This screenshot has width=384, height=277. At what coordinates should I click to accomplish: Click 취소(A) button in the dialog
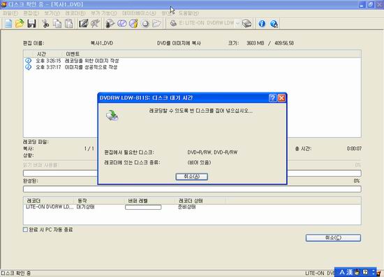point(192,177)
